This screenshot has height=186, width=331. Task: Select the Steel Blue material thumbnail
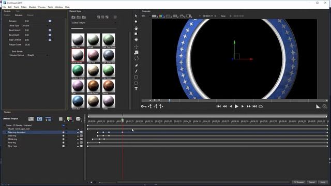point(78,101)
